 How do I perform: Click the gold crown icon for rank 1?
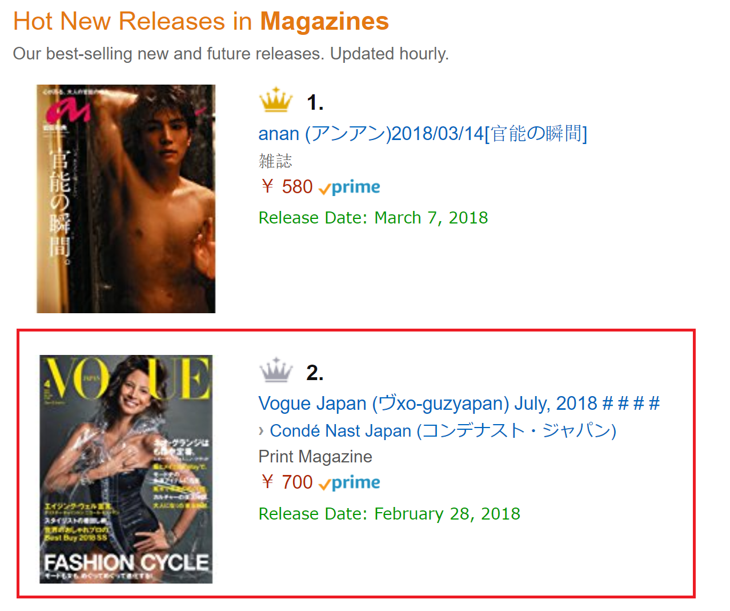click(276, 100)
